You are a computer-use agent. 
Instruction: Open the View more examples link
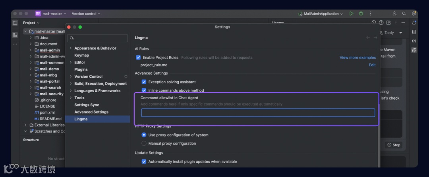pos(357,58)
